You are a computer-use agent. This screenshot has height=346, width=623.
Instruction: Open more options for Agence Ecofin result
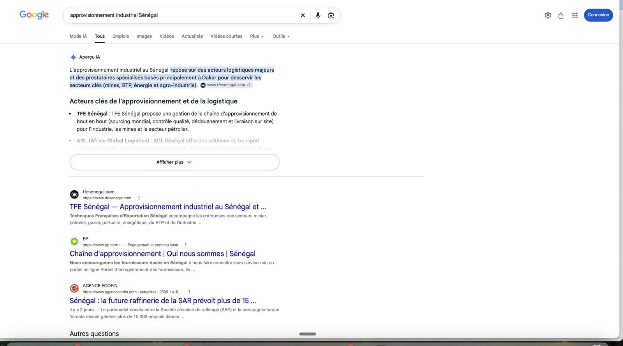pos(189,292)
